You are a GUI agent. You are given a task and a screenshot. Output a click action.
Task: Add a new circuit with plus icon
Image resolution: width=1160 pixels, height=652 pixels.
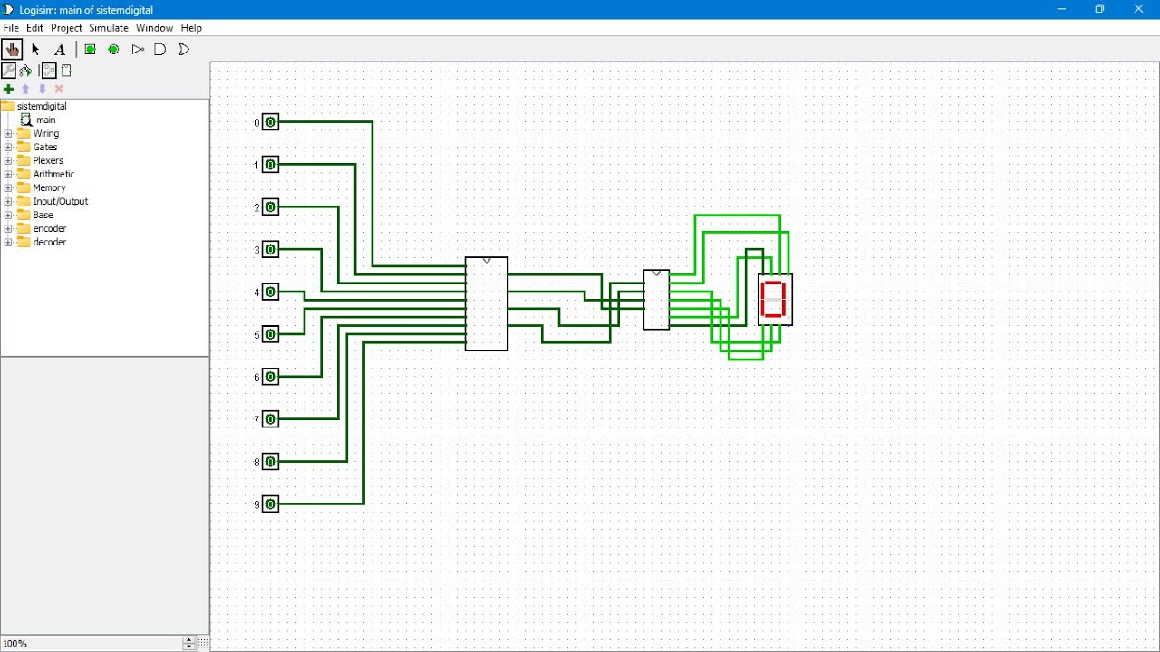click(8, 89)
